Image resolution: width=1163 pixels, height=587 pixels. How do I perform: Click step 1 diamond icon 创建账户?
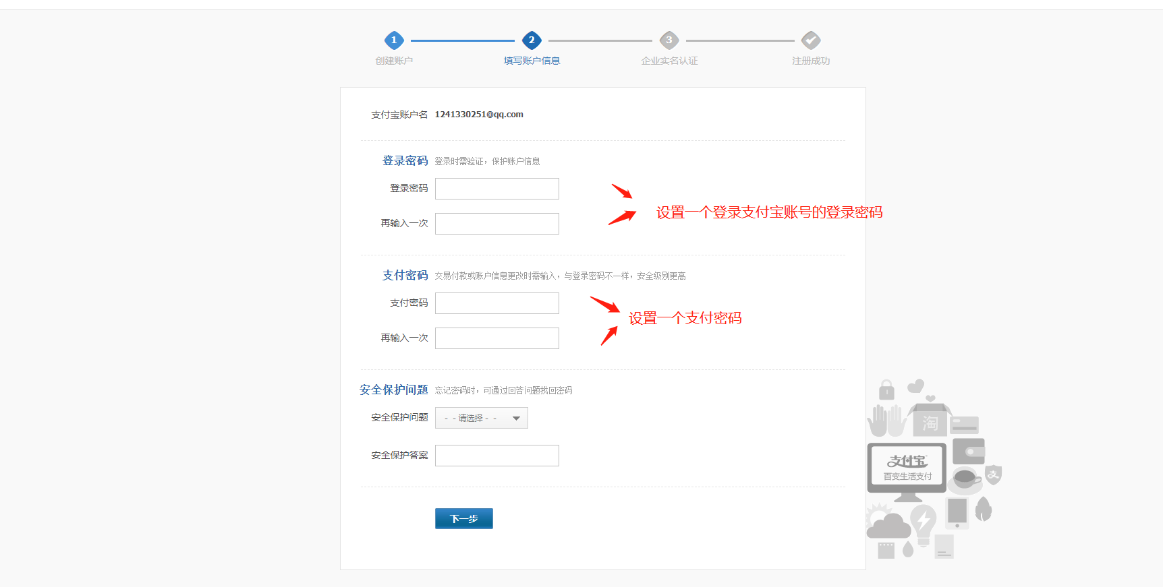[394, 40]
